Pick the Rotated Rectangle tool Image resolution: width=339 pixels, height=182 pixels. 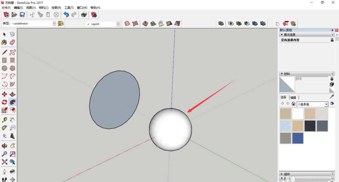point(13,60)
